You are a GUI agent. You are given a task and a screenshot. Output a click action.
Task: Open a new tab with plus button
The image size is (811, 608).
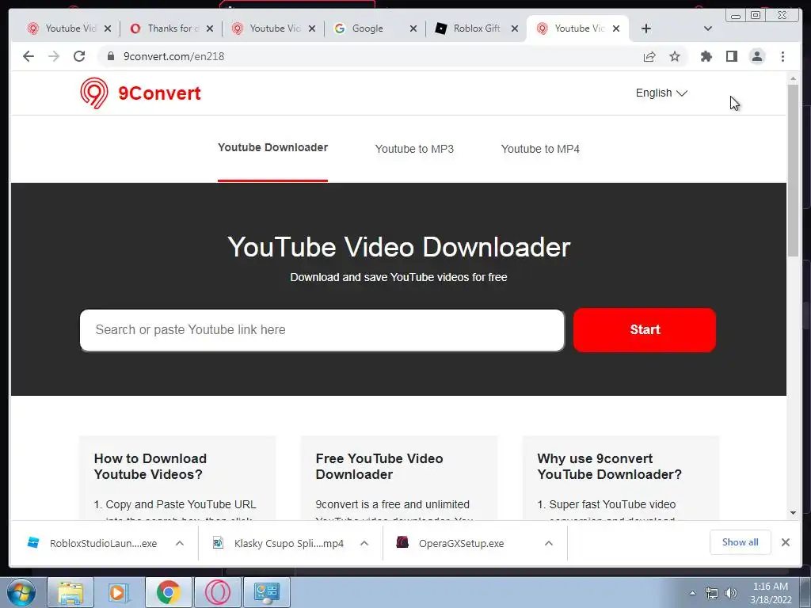646,28
